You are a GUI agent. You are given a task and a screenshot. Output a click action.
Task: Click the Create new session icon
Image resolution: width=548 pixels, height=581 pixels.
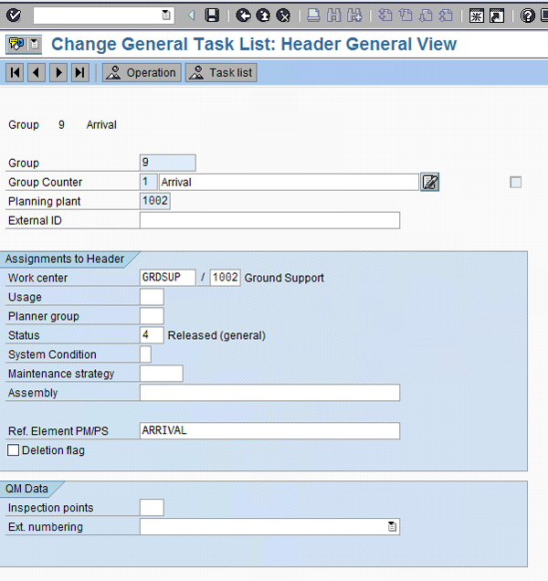(x=476, y=16)
